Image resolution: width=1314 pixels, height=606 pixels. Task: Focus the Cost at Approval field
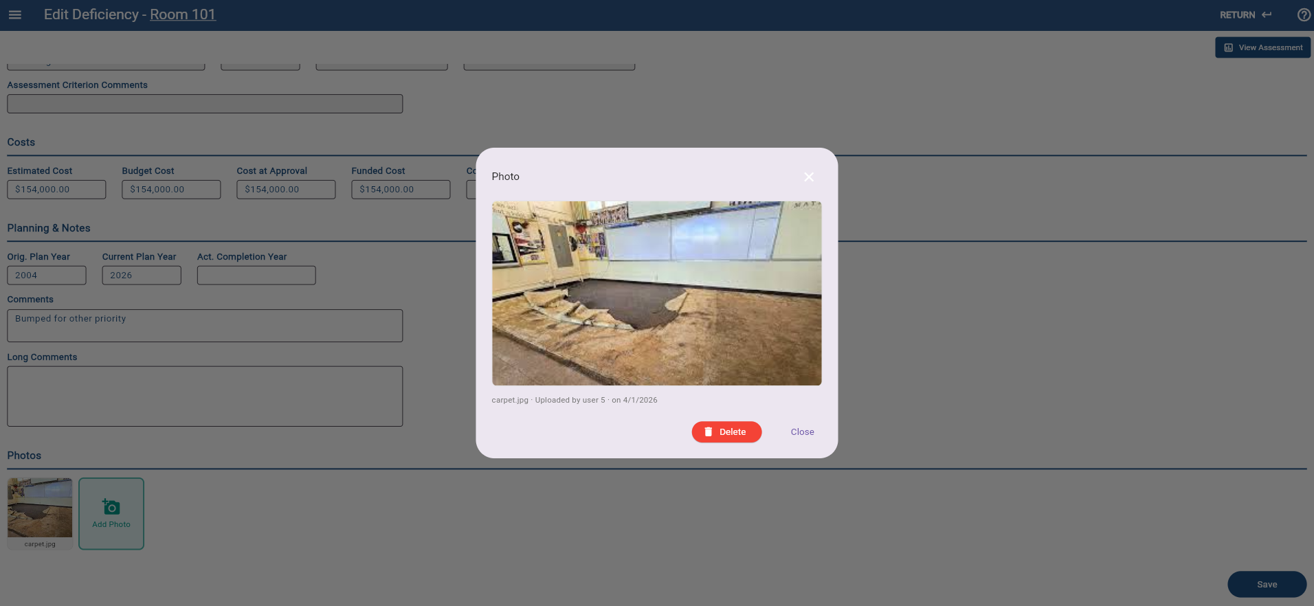tap(286, 190)
